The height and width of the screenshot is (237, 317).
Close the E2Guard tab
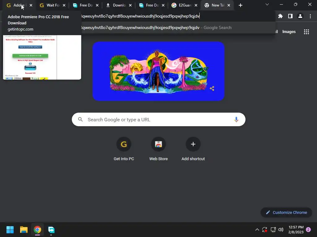[196, 5]
